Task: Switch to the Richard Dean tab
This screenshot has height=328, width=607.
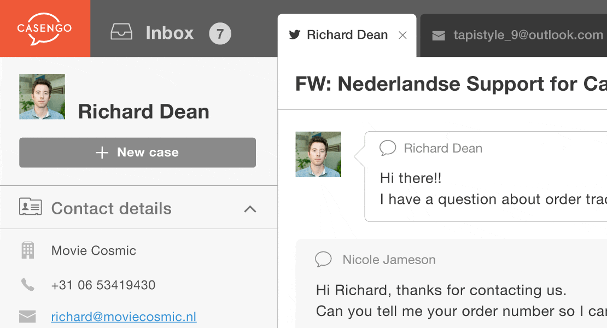Action: (347, 36)
